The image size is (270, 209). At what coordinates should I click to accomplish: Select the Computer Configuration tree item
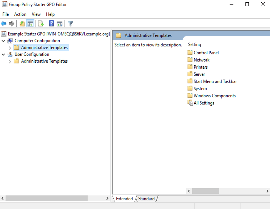tap(37, 41)
